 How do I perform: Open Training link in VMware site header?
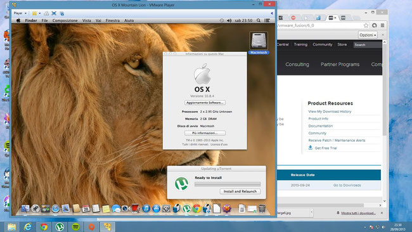300,44
